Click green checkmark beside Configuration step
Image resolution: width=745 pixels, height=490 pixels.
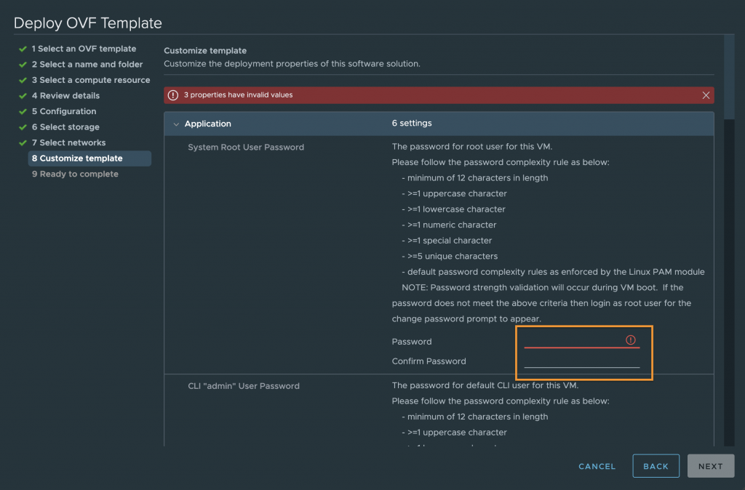23,111
